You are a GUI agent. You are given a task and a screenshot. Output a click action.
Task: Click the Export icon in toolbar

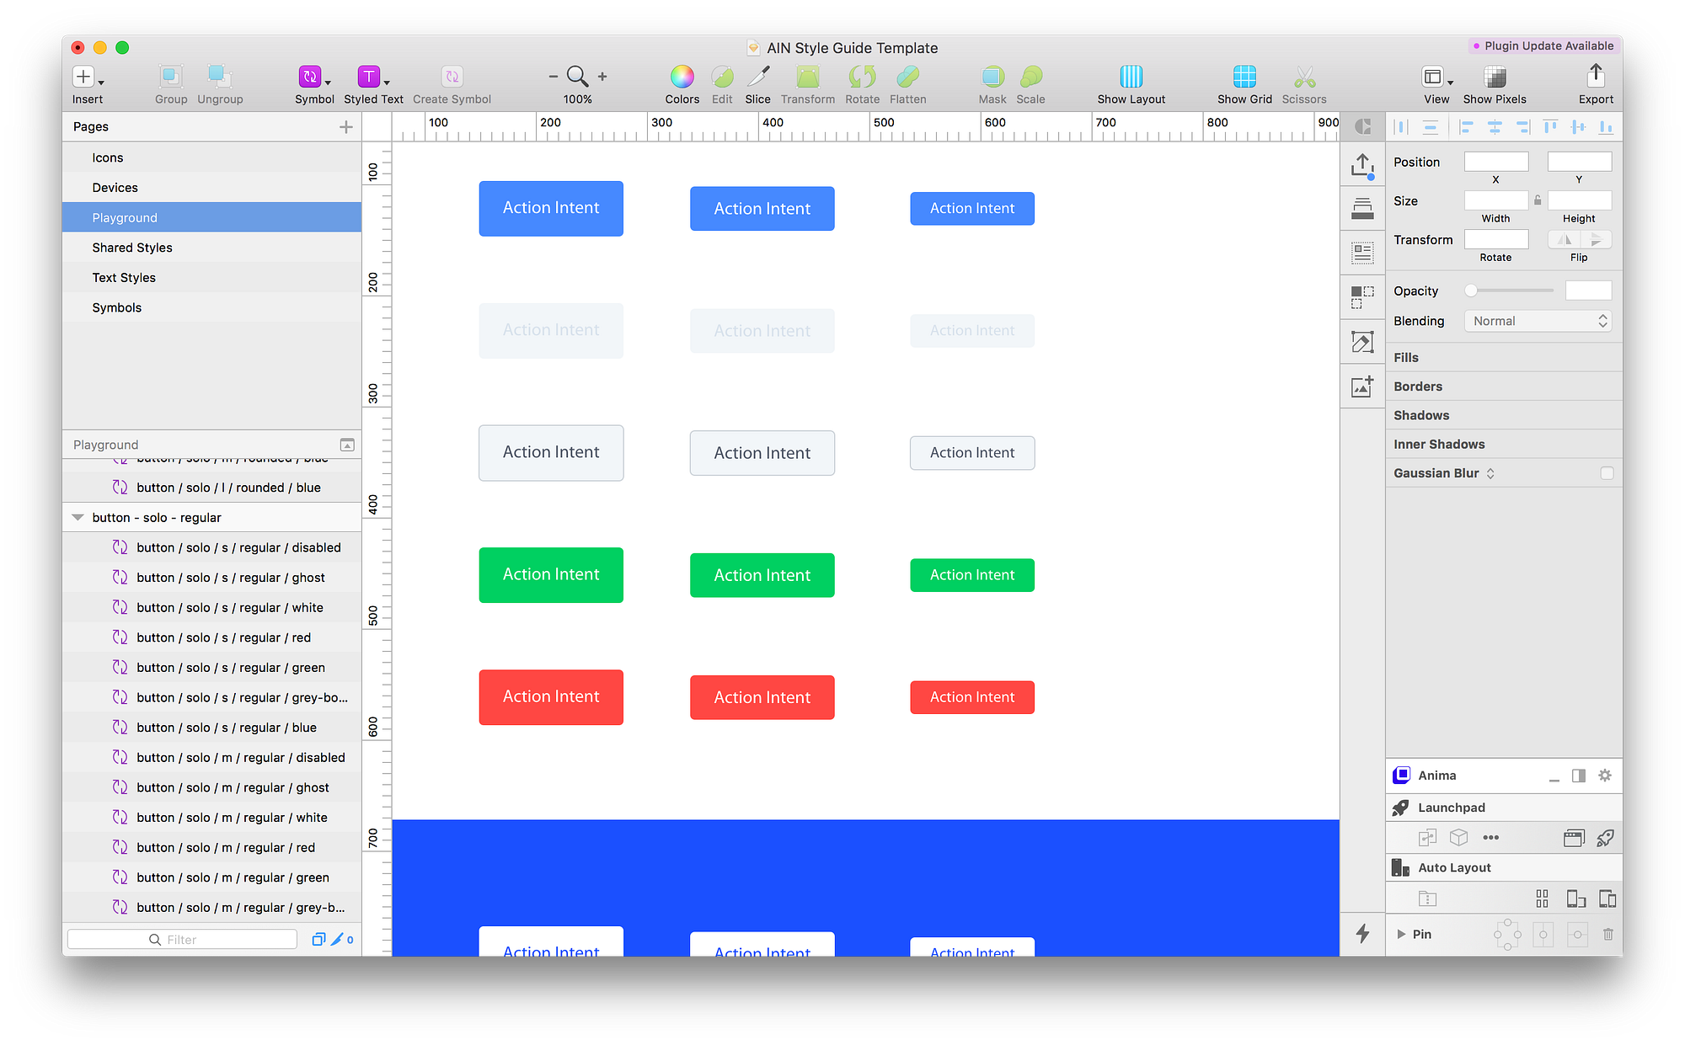click(x=1596, y=77)
